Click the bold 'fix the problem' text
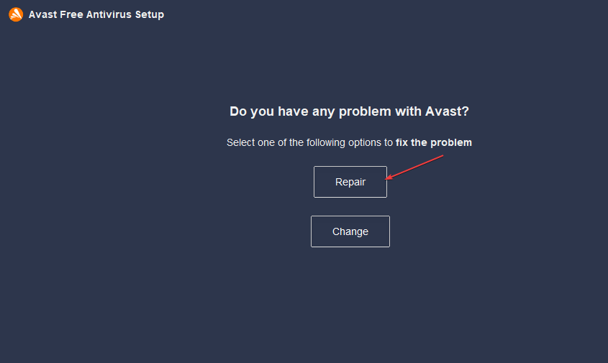Screen dimensions: 608x363 (x=433, y=142)
